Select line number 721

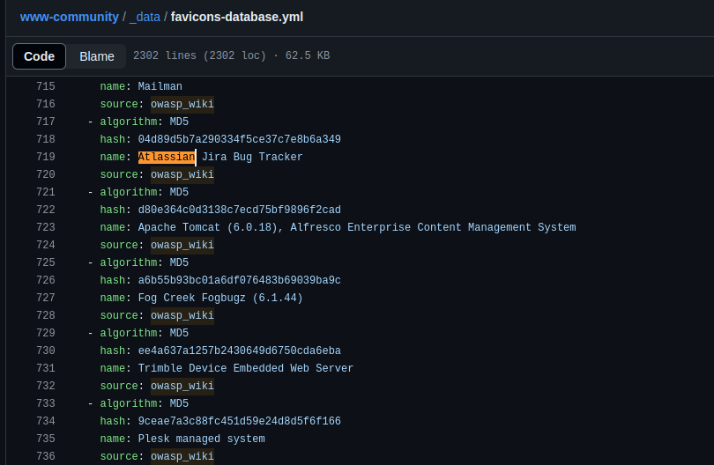(x=46, y=192)
